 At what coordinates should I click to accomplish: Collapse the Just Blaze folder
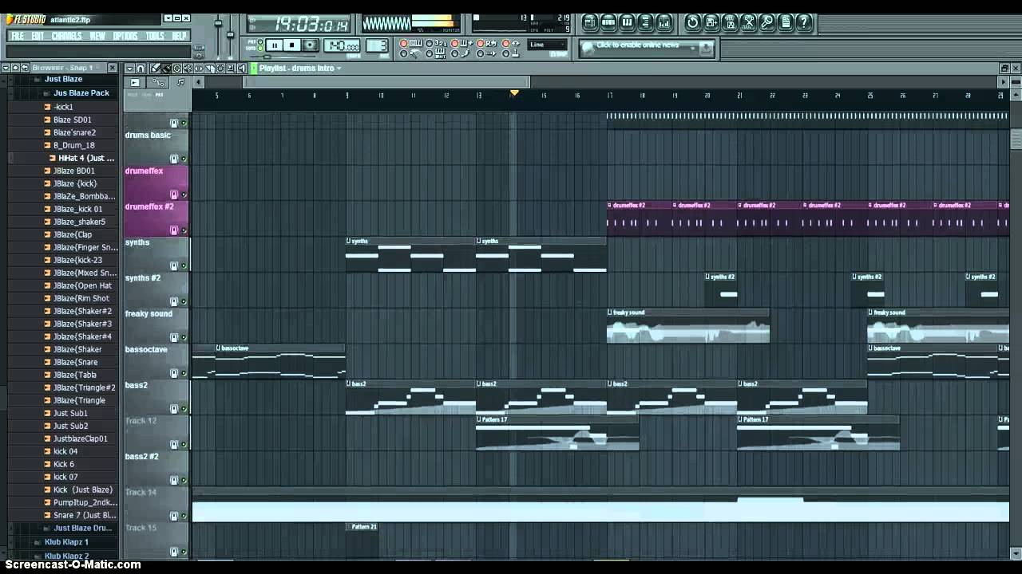[38, 80]
